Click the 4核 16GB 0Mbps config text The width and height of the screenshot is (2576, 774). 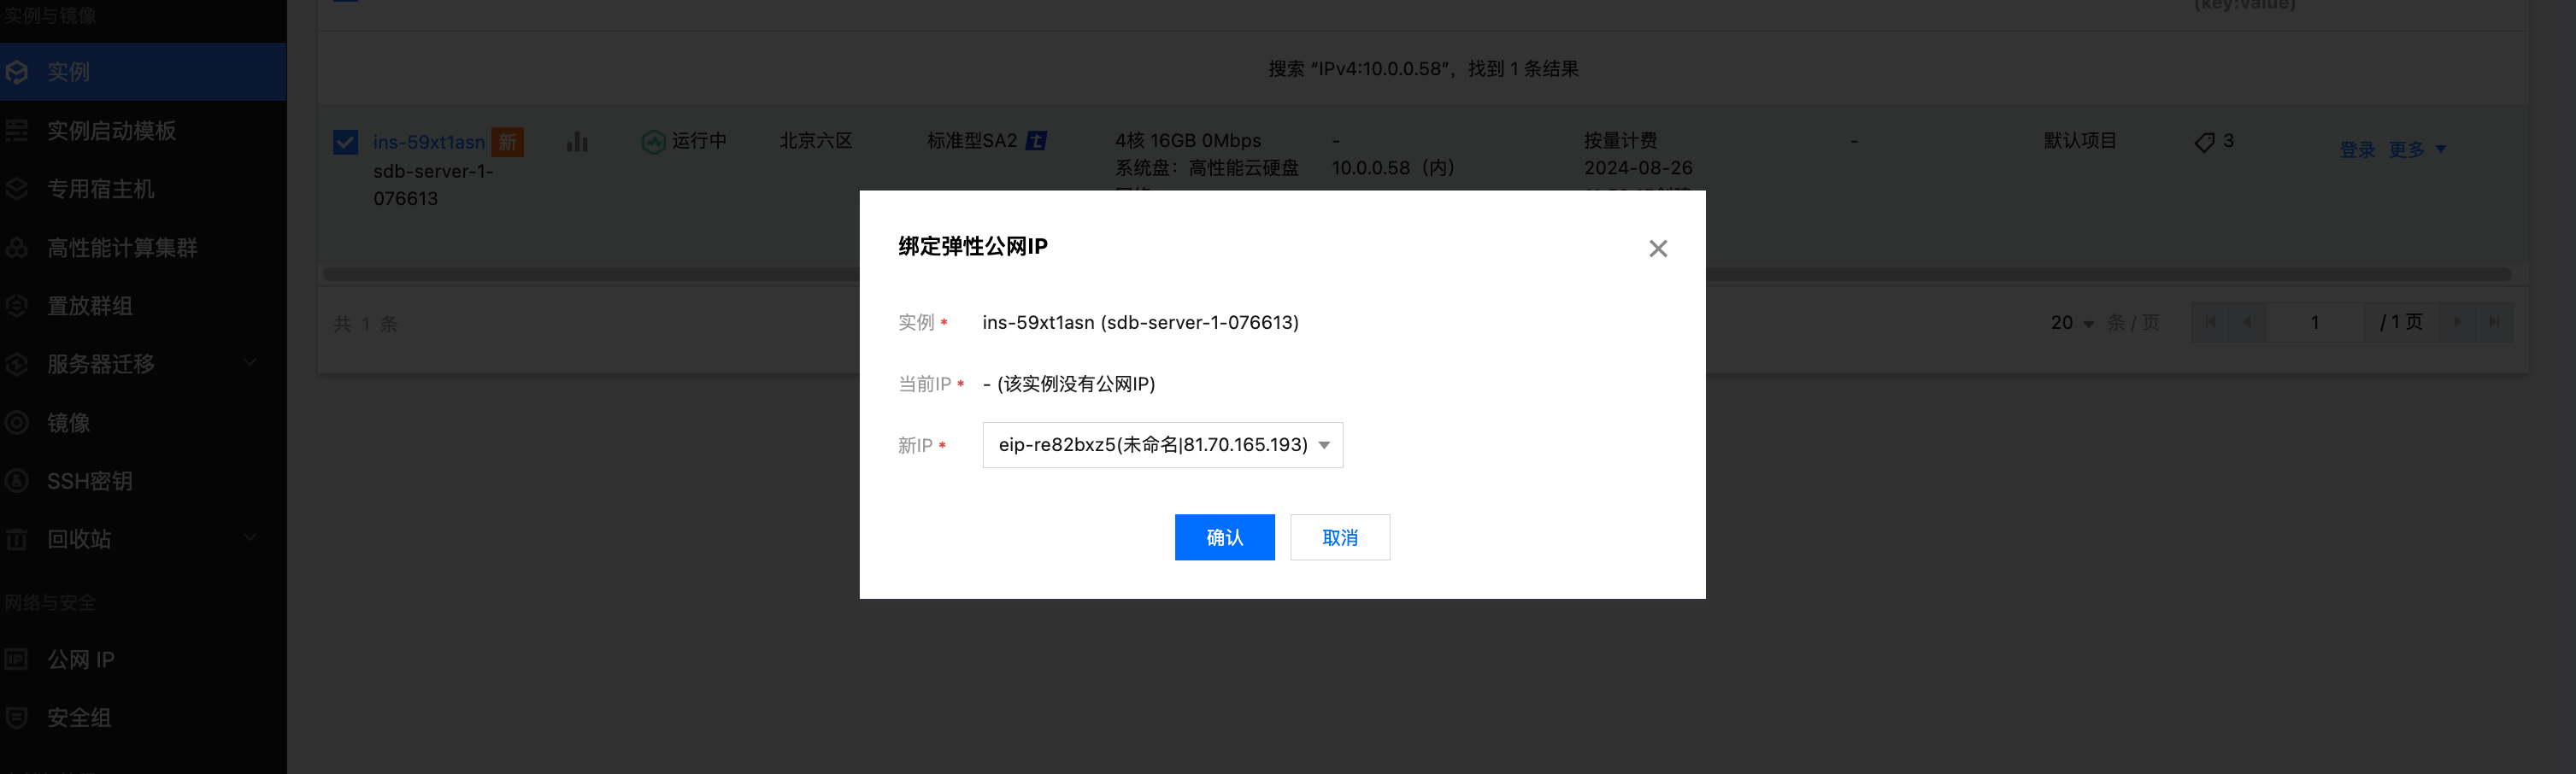tap(1188, 141)
